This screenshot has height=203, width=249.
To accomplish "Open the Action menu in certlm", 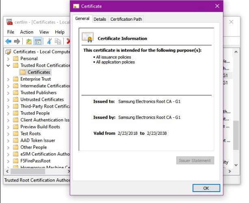I will 27,32.
